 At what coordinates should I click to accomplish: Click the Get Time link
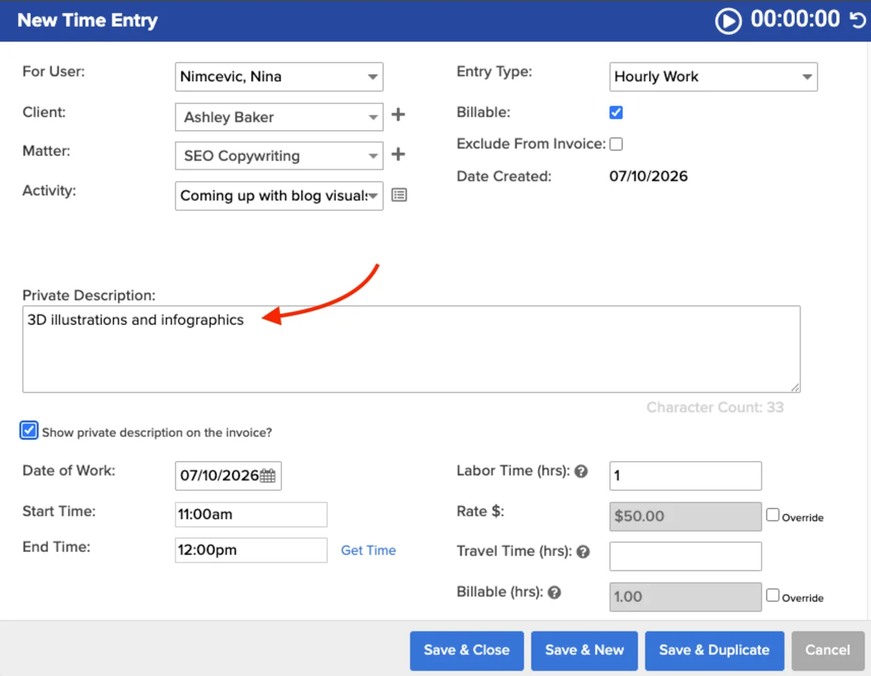[x=369, y=550]
